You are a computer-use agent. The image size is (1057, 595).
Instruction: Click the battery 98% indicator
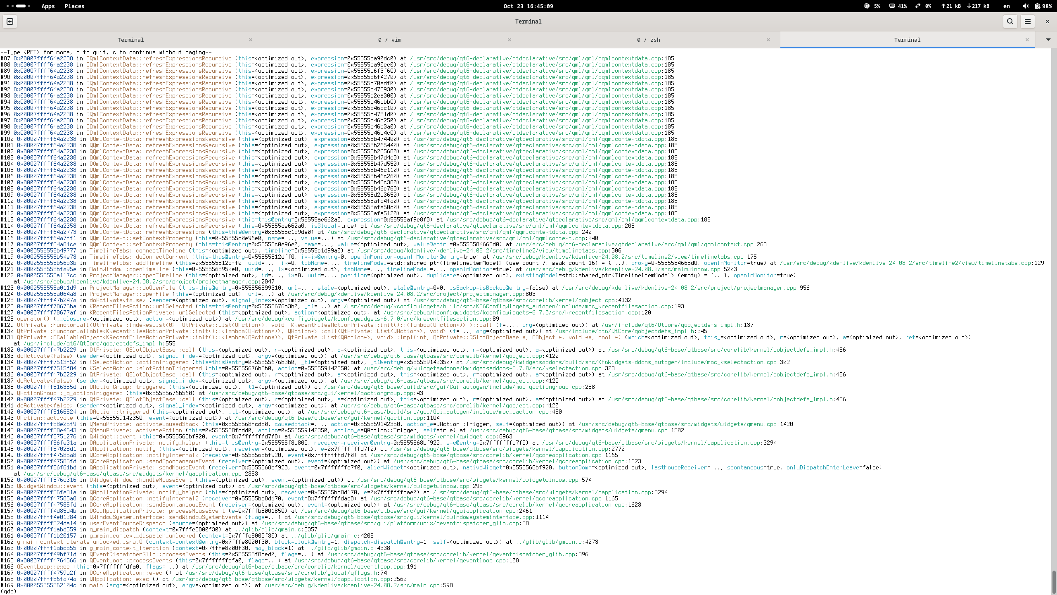tap(1043, 6)
